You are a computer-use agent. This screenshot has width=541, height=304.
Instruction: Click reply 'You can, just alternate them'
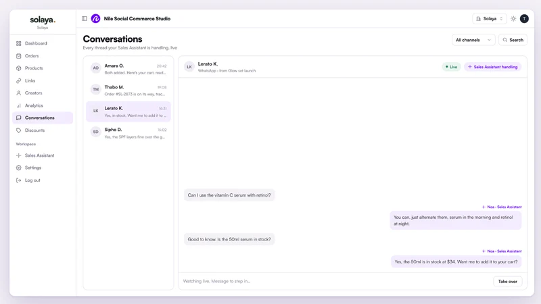point(455,220)
